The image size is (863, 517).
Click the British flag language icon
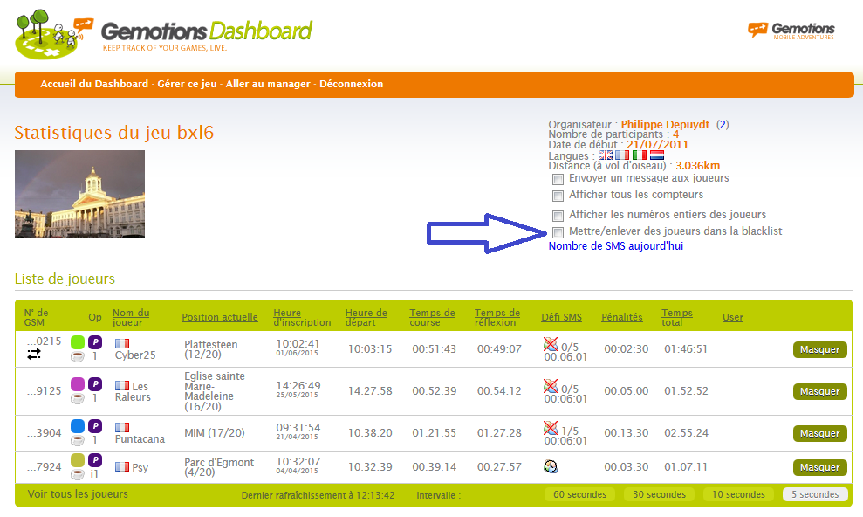tap(606, 155)
